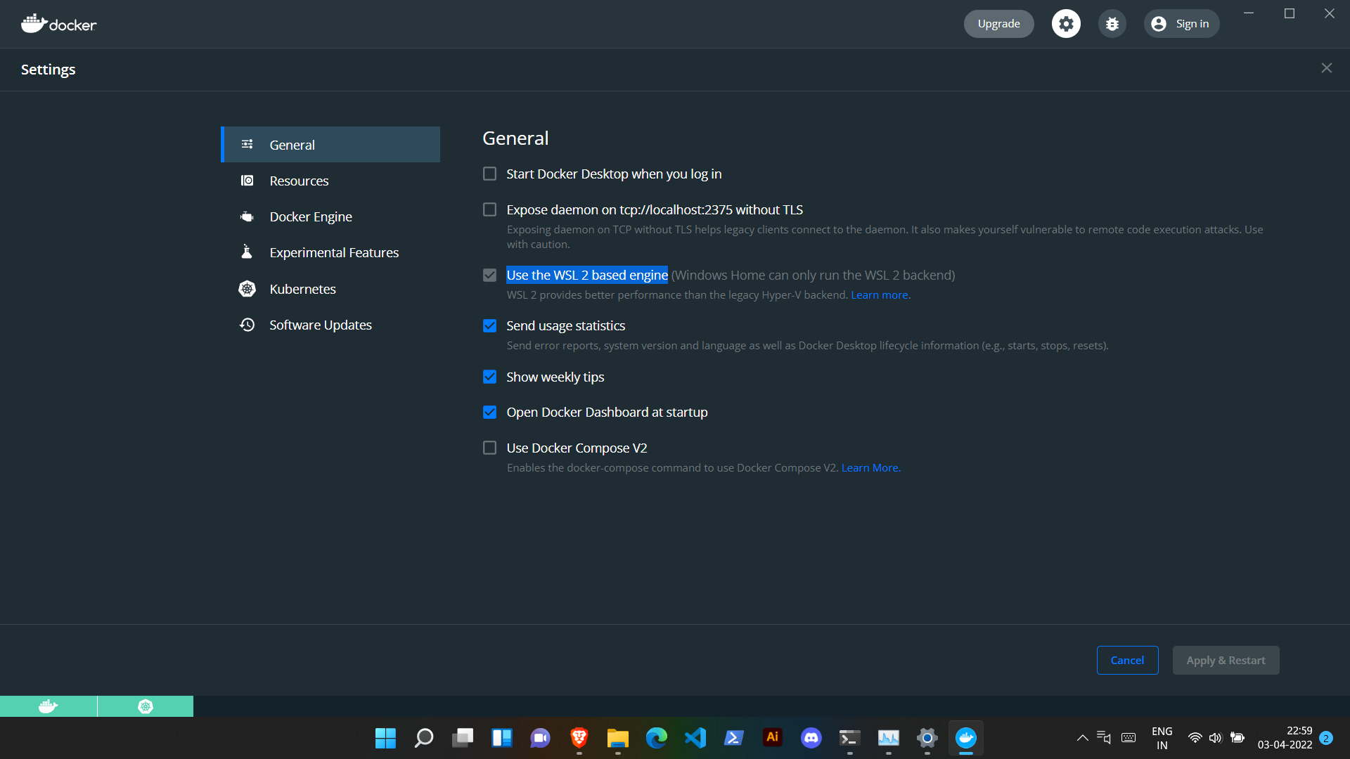Open File Explorer from the taskbar

pos(617,738)
